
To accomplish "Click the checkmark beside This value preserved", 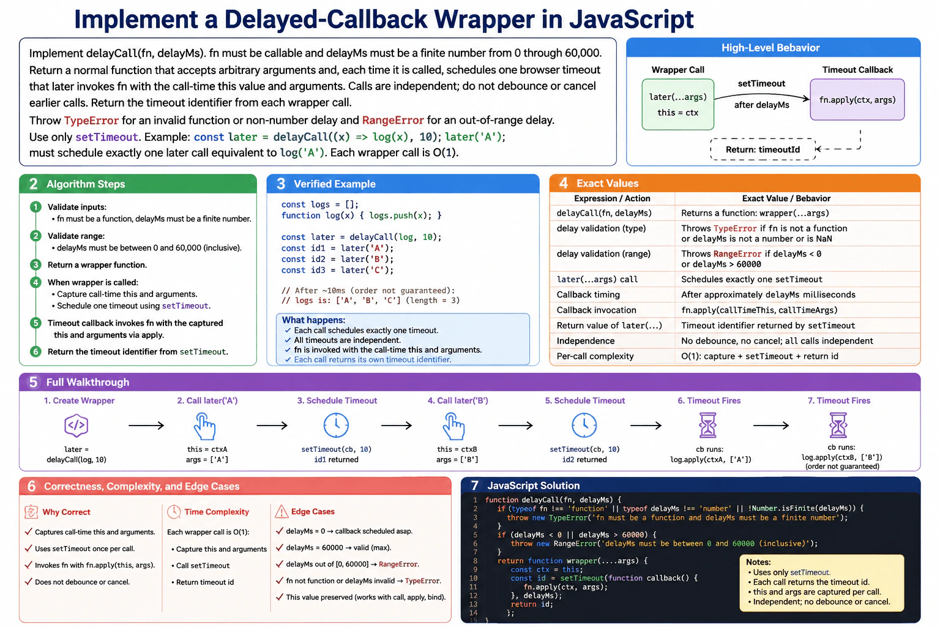I will click(280, 596).
